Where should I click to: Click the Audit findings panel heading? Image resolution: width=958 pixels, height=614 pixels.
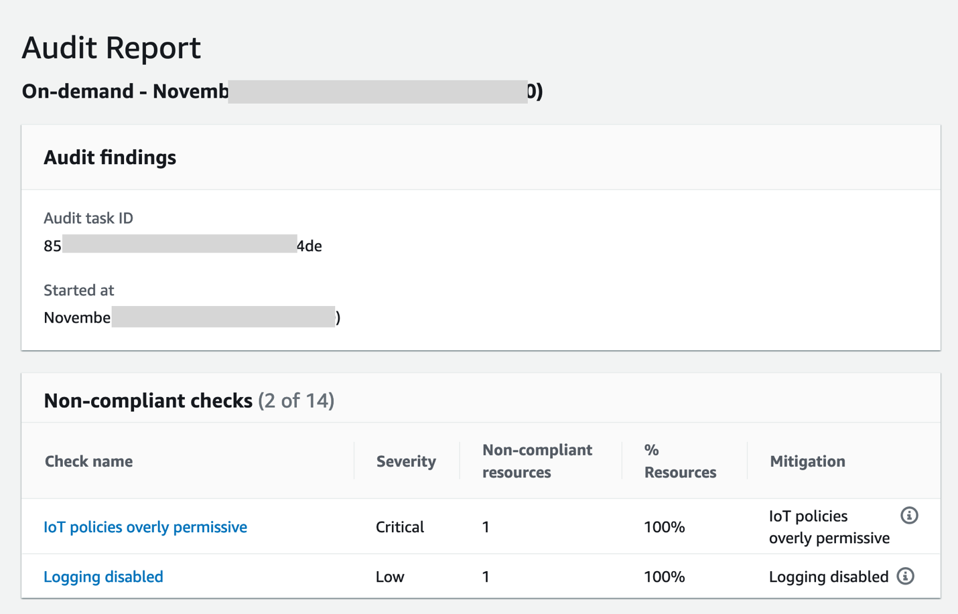[110, 157]
